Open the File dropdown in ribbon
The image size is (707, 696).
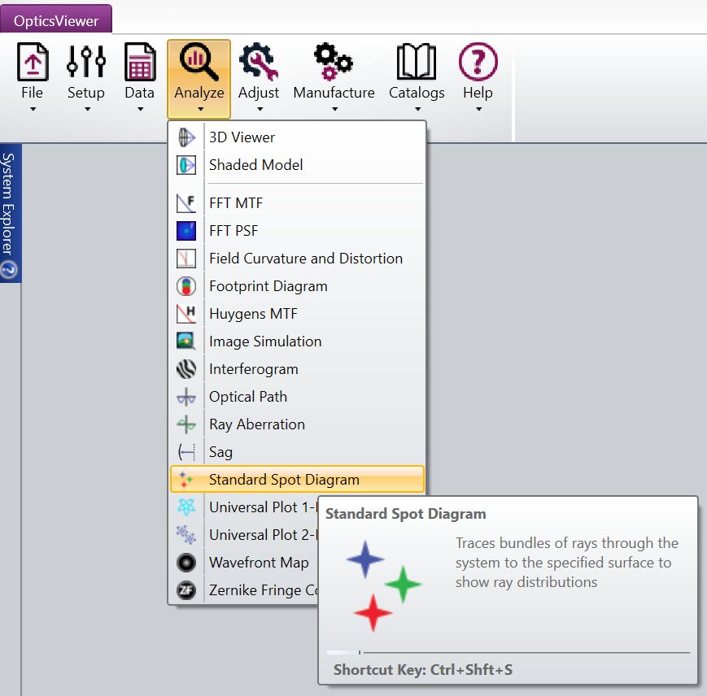coord(33,79)
